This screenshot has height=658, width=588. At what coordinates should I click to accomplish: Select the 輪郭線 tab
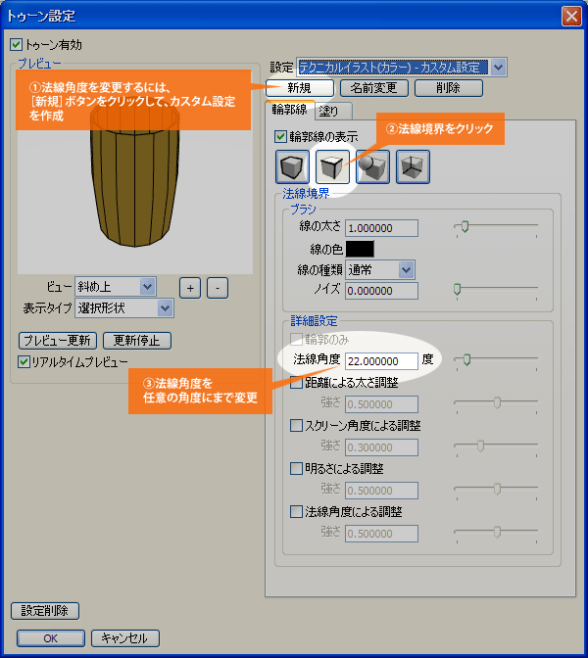point(289,110)
